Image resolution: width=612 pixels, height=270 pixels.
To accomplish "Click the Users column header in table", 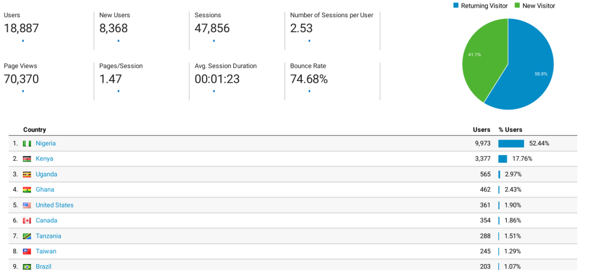I will (482, 130).
